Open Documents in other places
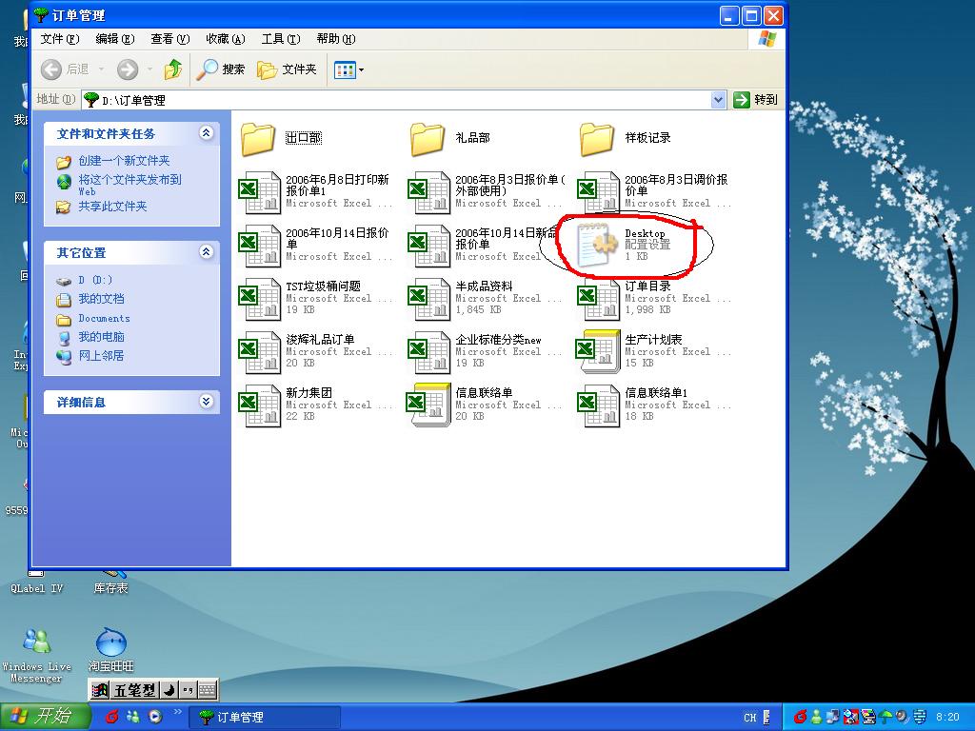 [104, 318]
